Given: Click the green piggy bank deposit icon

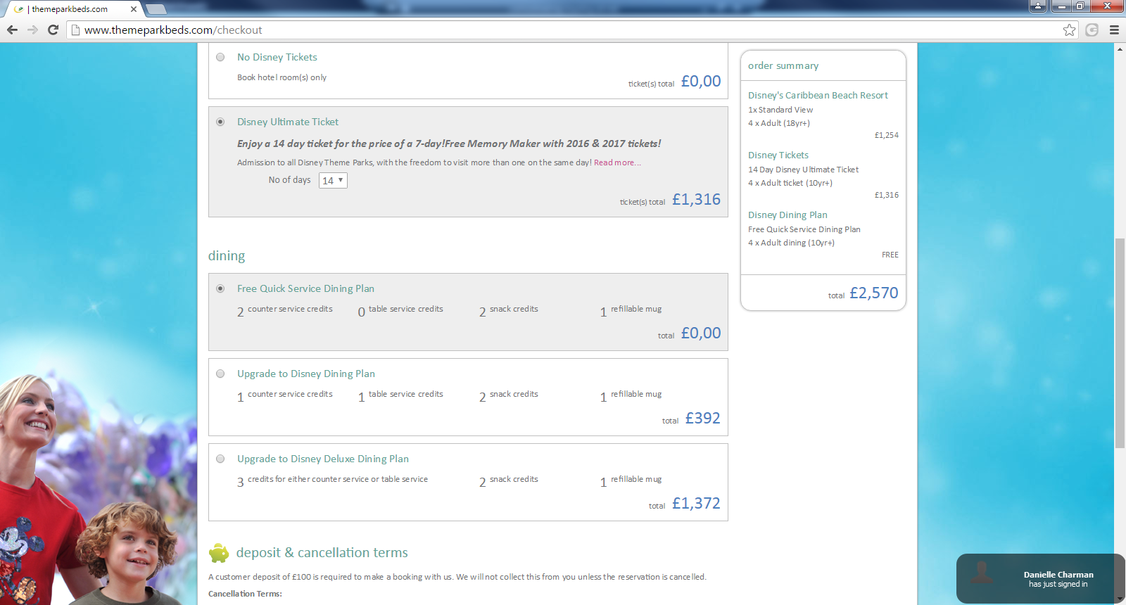Looking at the screenshot, I should pos(219,553).
